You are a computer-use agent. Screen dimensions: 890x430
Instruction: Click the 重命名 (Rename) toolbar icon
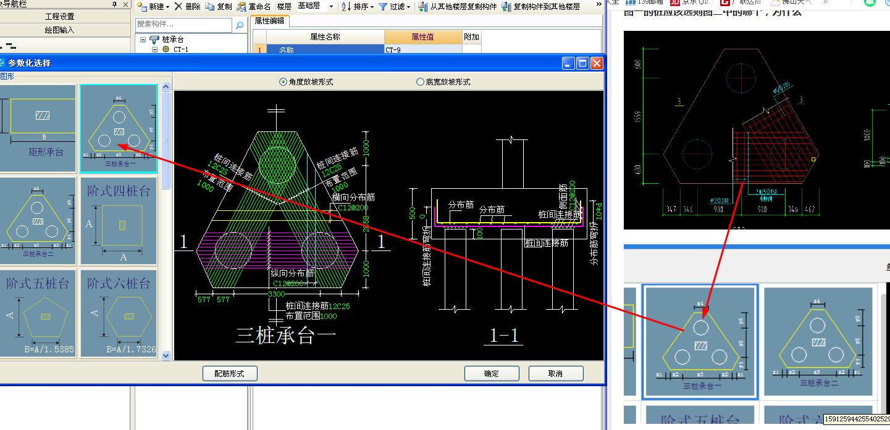241,7
